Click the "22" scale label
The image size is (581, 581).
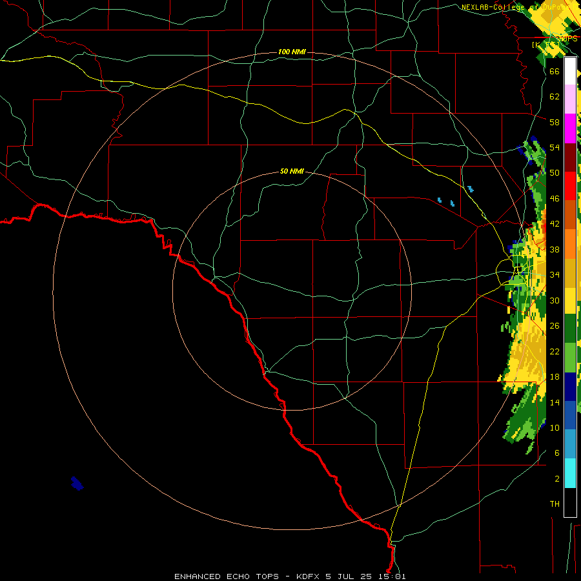[555, 351]
